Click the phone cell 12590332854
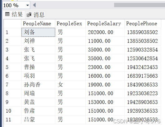 143,50
